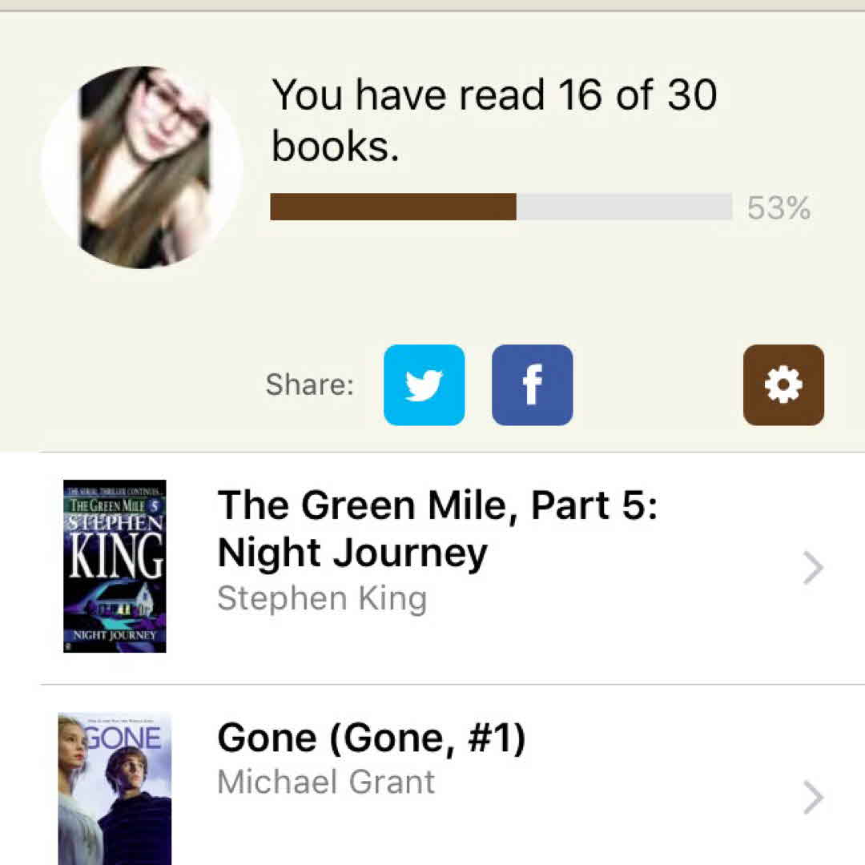Tap the 53% progress label
This screenshot has width=865, height=865.
pyautogui.click(x=778, y=208)
